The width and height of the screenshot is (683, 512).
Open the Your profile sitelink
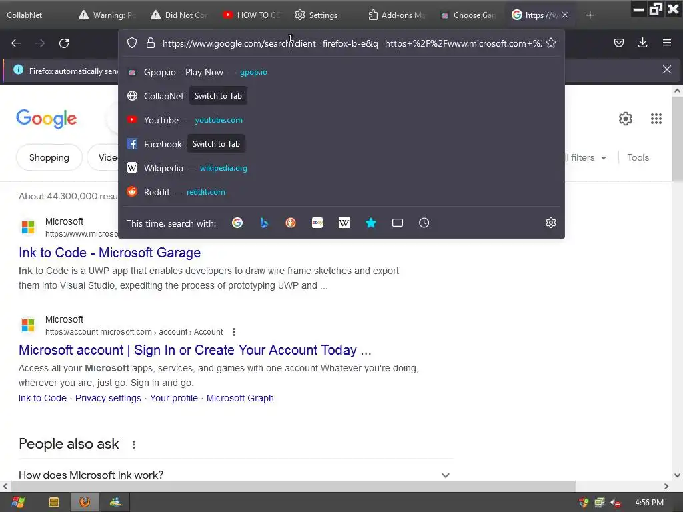(x=174, y=398)
